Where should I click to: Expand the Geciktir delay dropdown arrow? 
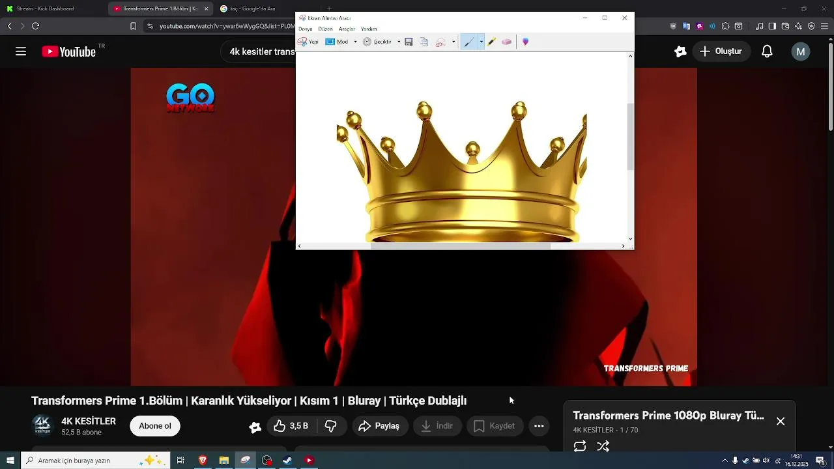pos(399,42)
